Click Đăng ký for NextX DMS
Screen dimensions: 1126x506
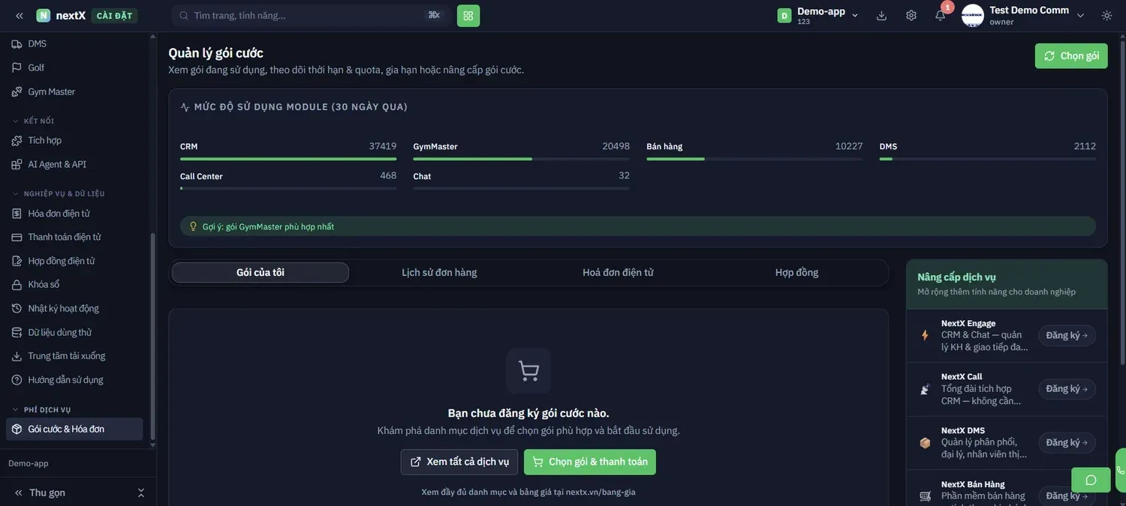pyautogui.click(x=1067, y=443)
